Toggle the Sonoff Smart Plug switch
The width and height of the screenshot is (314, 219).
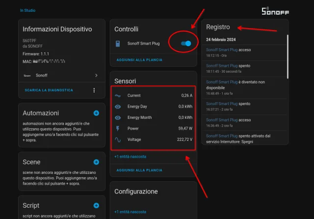coord(186,44)
